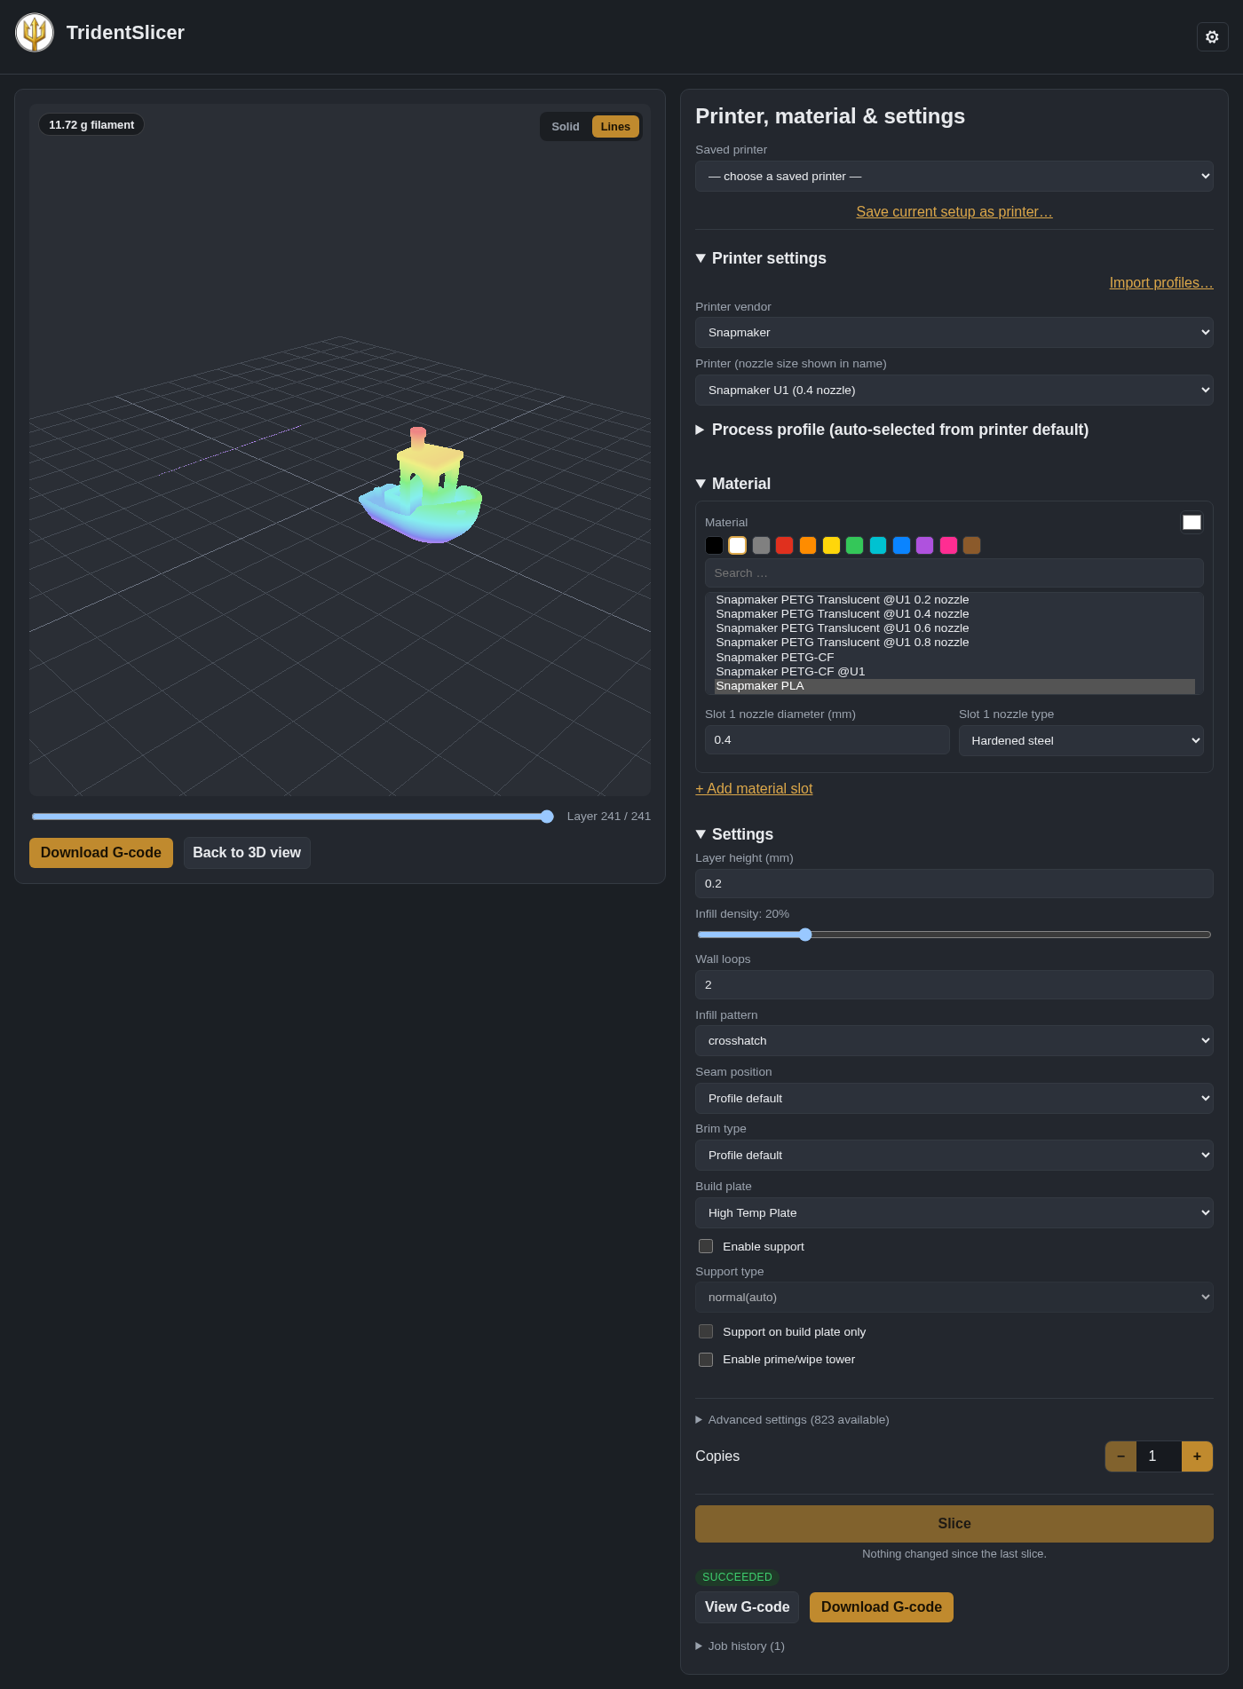Select Snapmaker PETG Translucent @U1 0.8 nozzle
The width and height of the screenshot is (1243, 1689).
(x=954, y=643)
